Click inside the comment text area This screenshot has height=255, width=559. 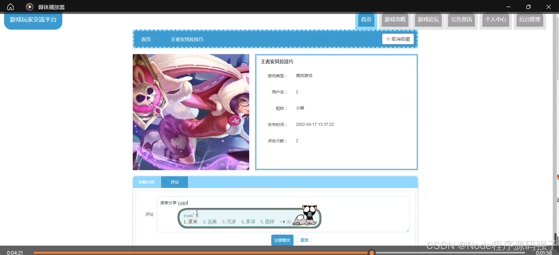[x=283, y=214]
